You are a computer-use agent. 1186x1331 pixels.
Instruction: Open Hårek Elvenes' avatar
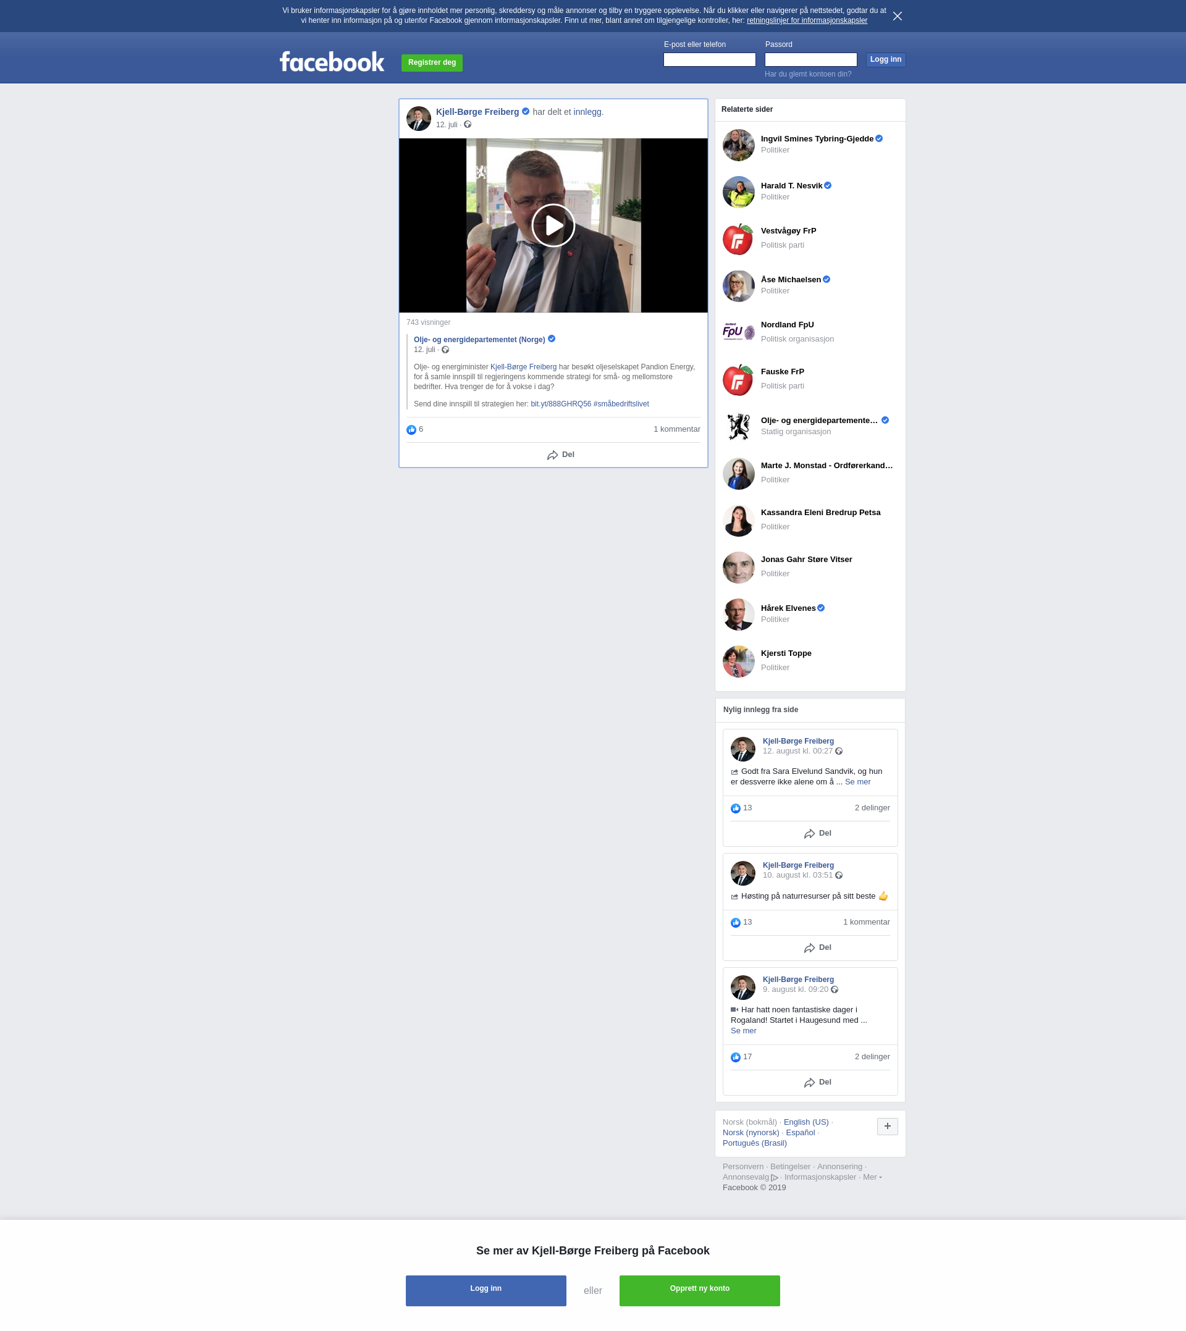click(x=738, y=614)
